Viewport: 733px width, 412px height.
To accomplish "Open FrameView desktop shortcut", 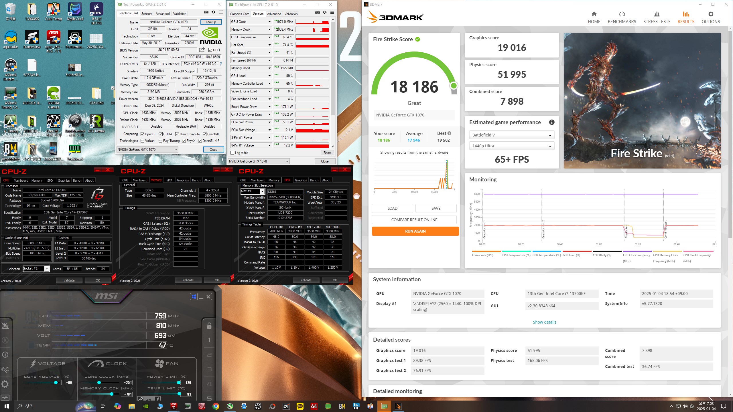I will [x=32, y=40].
